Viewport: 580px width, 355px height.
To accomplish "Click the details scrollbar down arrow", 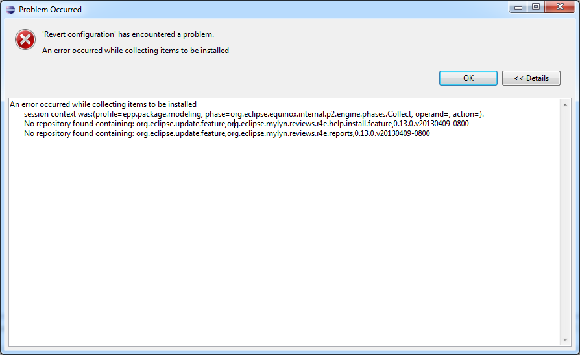I will [565, 340].
